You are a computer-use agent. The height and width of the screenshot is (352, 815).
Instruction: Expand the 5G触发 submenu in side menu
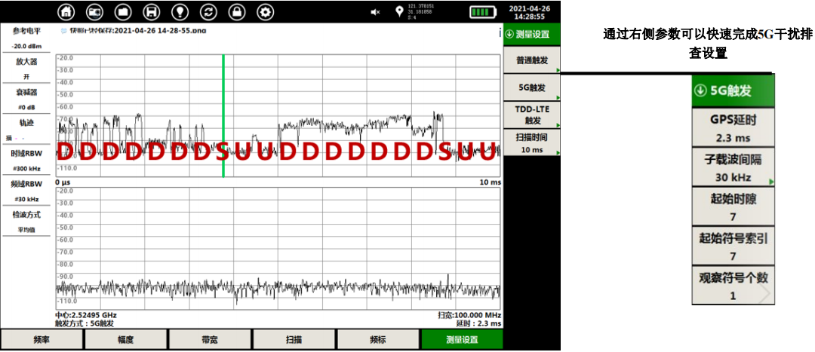tap(532, 87)
